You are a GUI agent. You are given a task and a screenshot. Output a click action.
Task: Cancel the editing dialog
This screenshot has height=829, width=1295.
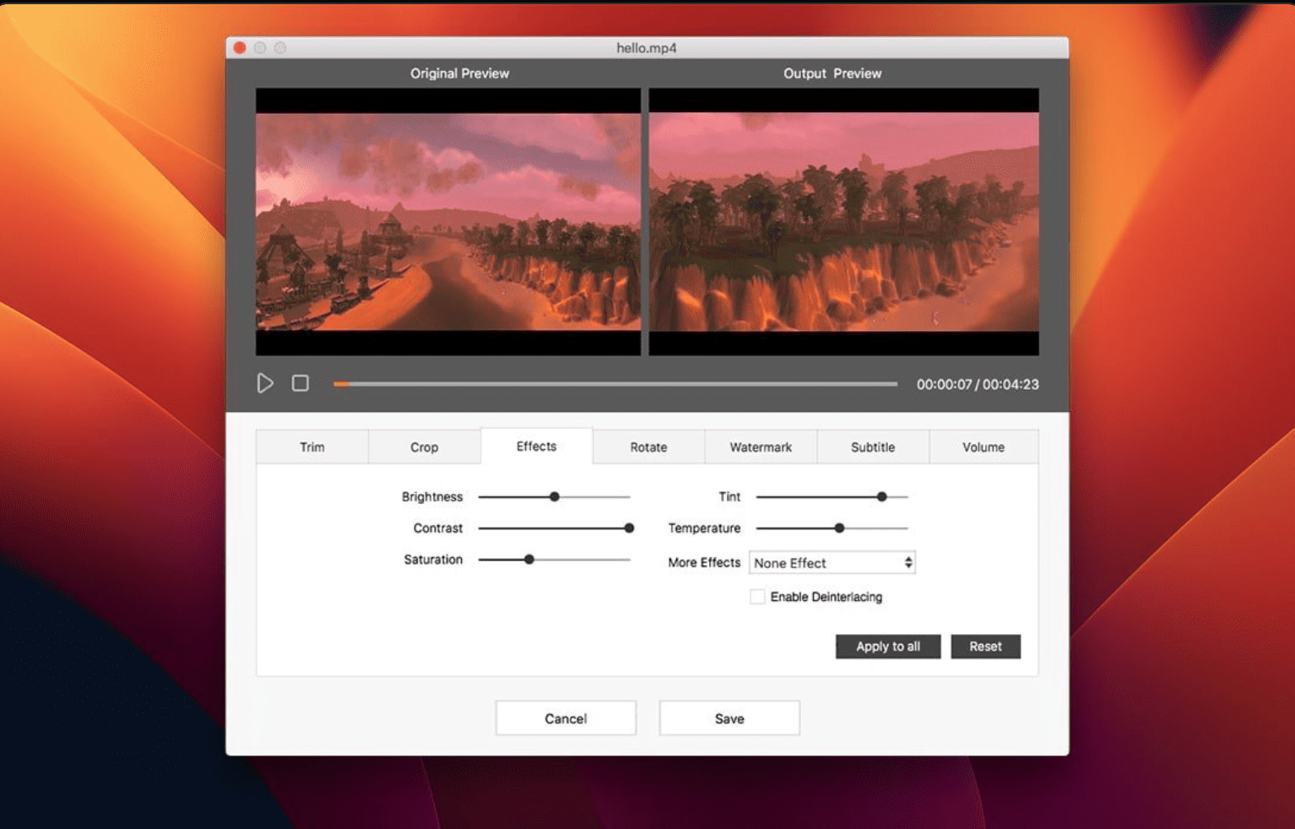click(566, 718)
